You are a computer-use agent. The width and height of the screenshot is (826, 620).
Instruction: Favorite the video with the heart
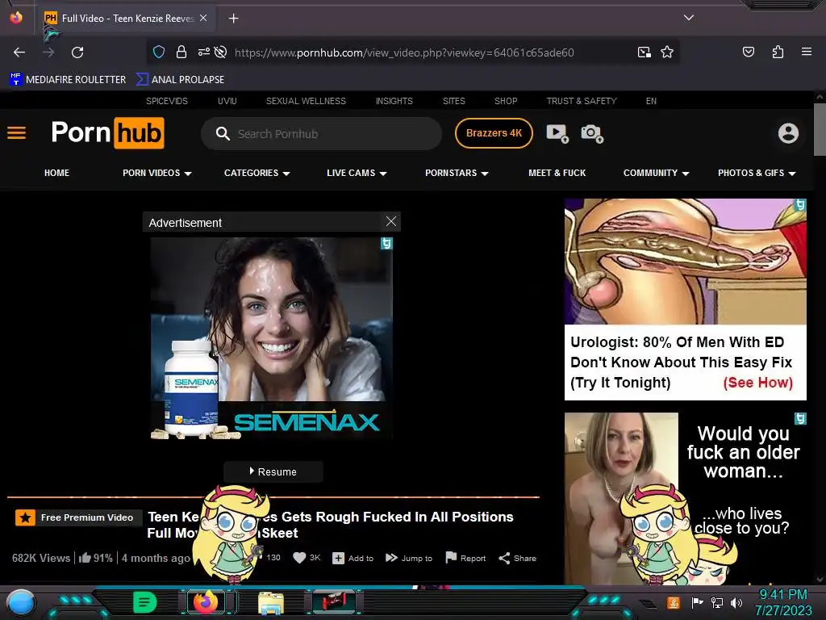pos(299,558)
